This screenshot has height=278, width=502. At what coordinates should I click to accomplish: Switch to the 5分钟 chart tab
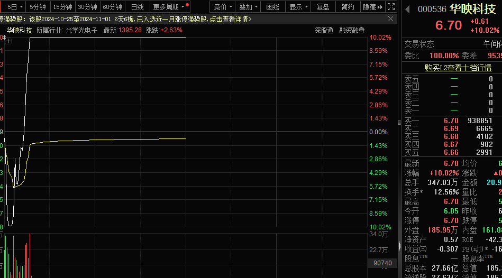[38, 7]
